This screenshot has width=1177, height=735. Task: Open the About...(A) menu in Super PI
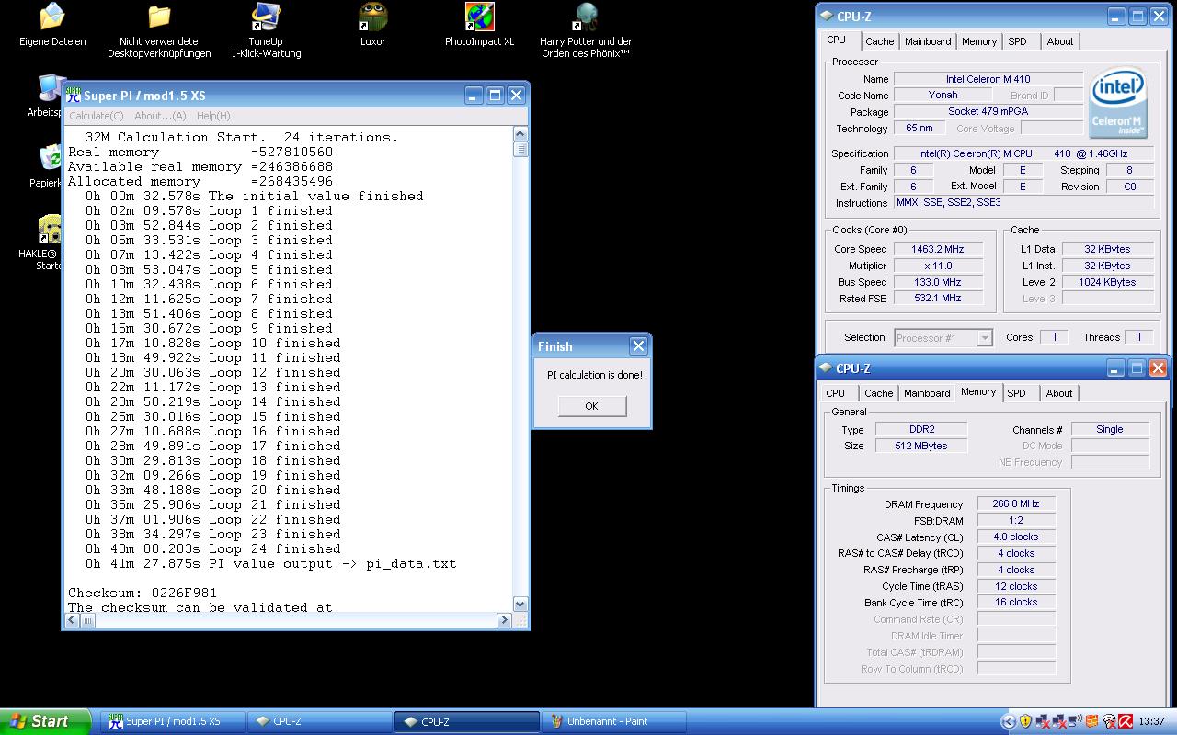(x=160, y=116)
